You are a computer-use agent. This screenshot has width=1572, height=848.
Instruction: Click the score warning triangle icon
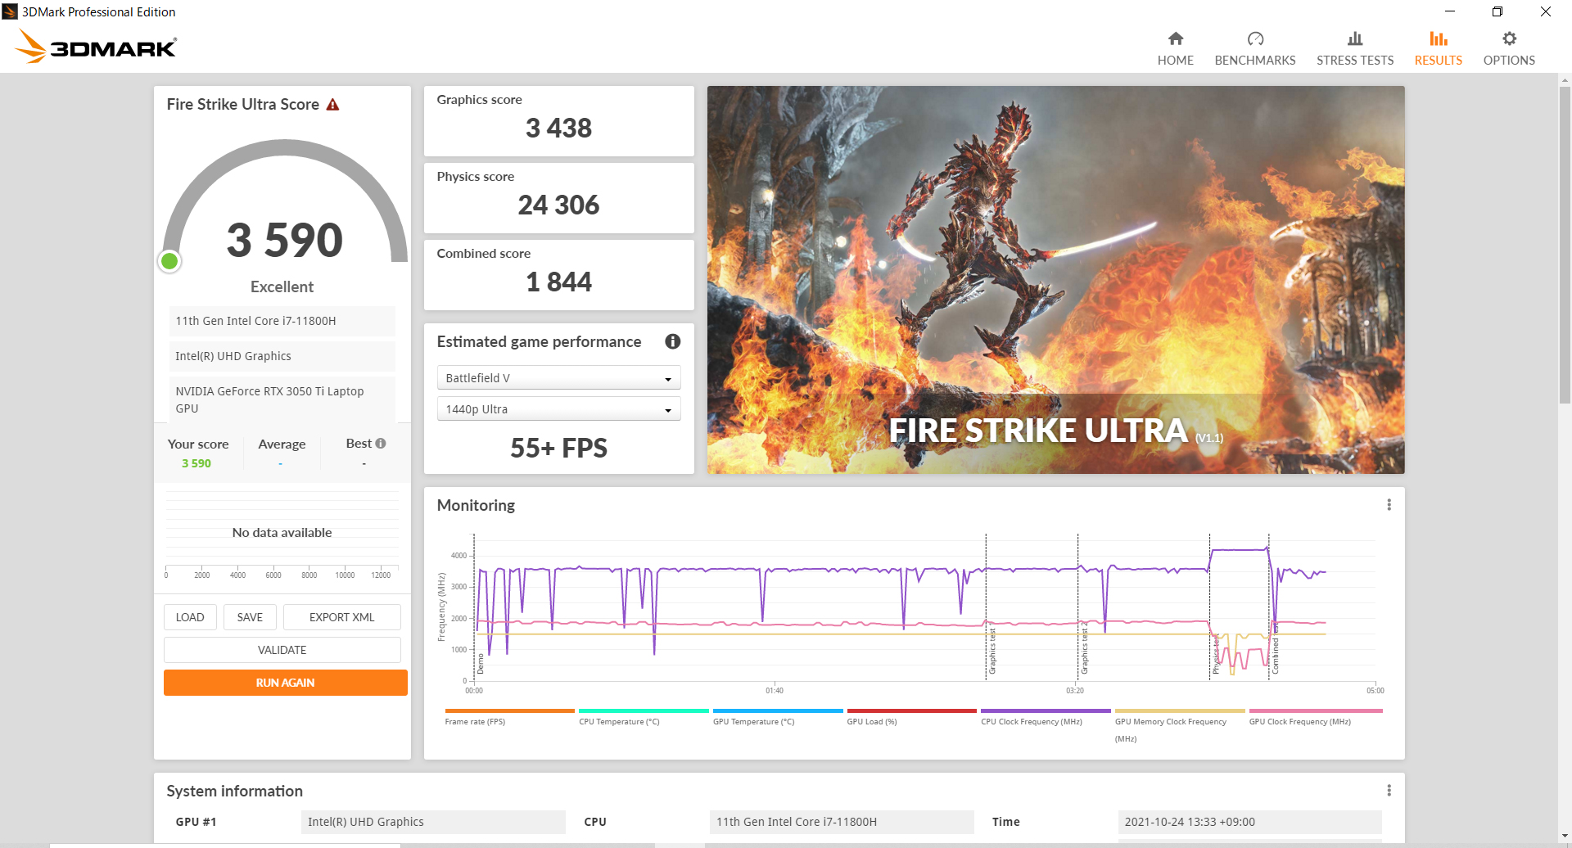tap(332, 104)
